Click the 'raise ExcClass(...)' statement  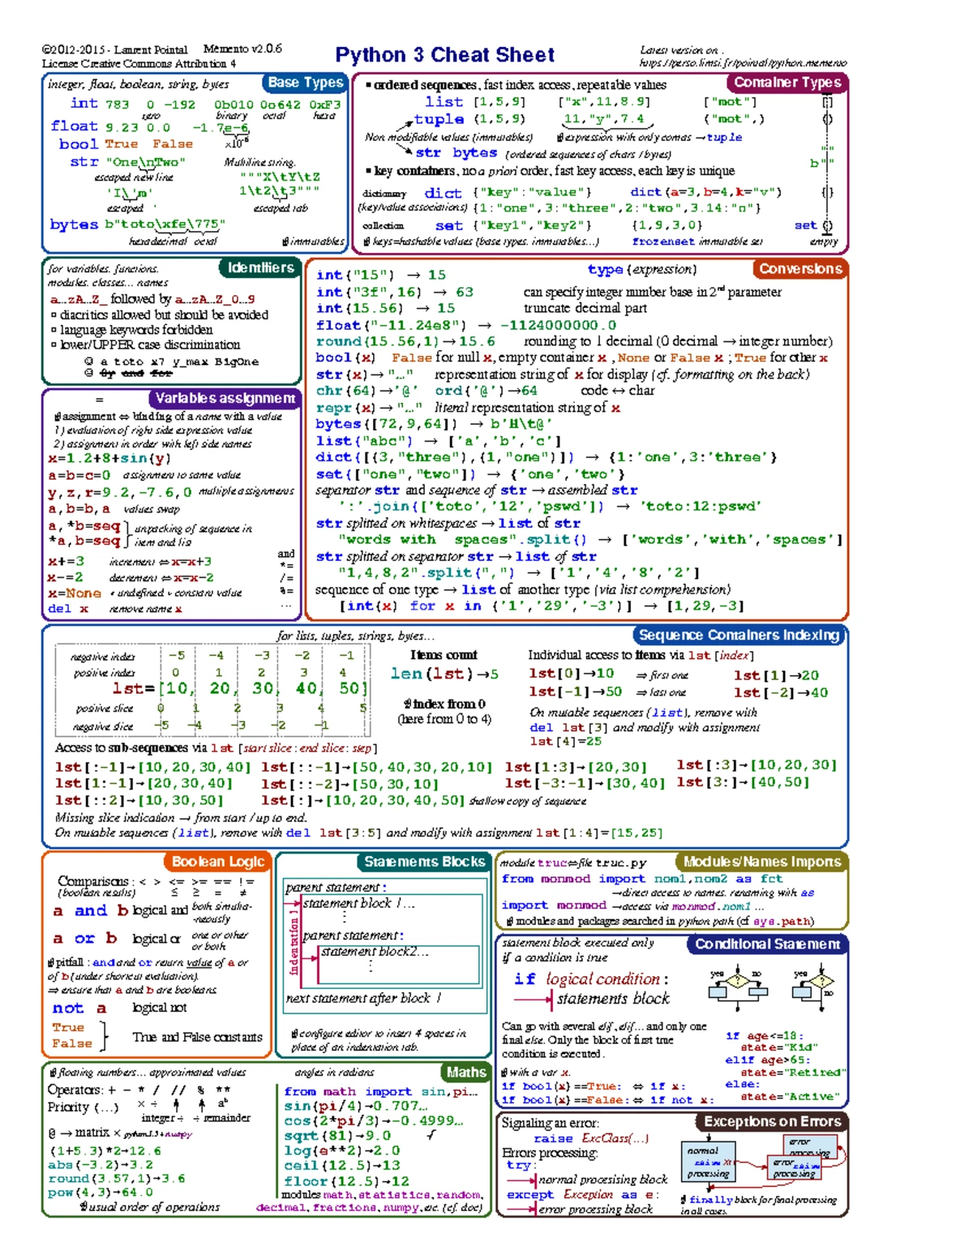[x=591, y=1138]
